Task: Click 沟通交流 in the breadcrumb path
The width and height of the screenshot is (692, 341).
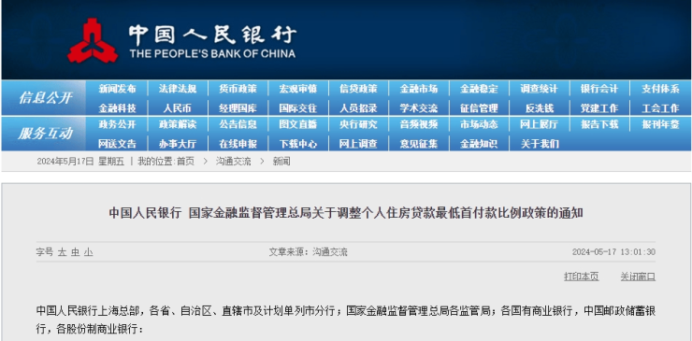Action: 233,162
